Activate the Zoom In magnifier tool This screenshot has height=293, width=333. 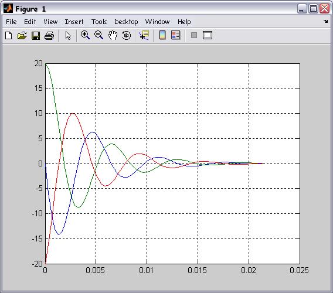pos(85,35)
